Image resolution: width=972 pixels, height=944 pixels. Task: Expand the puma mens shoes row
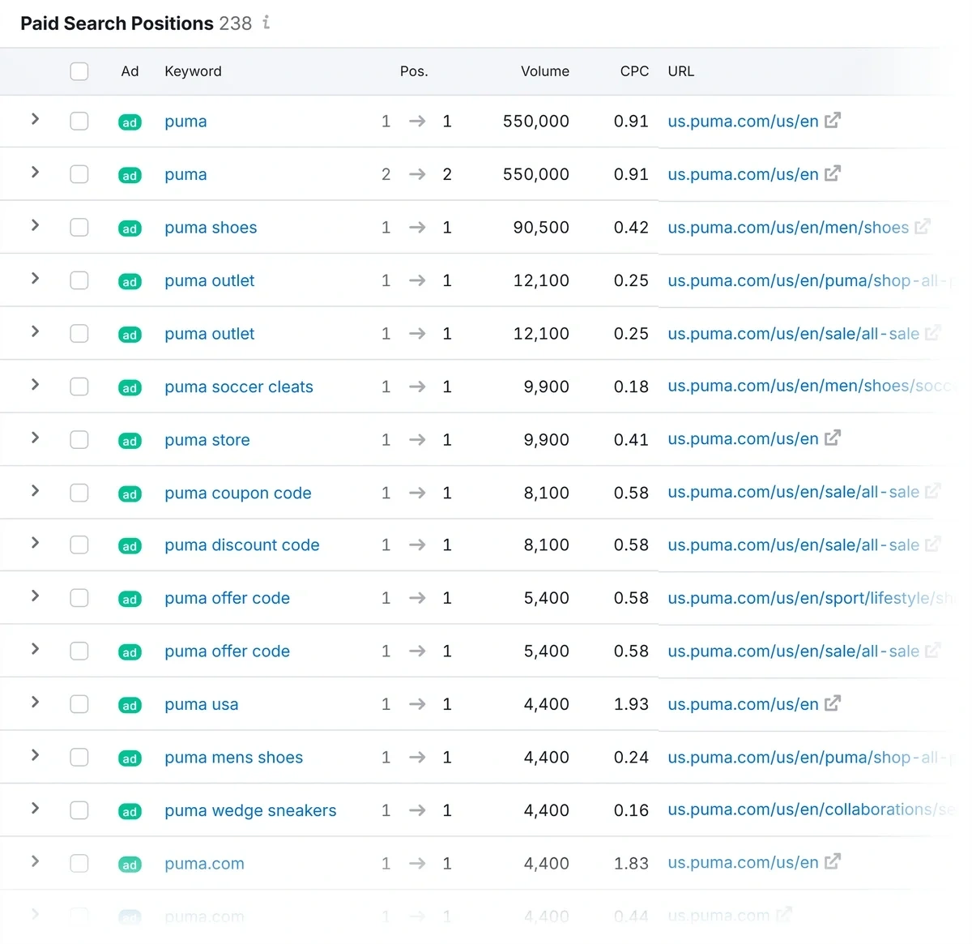pos(35,755)
